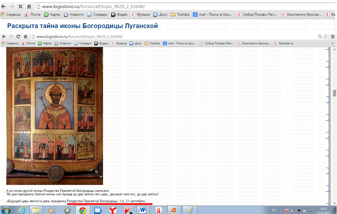
Task: Click the magnifier zoom icon in embedded address bar
Action: click(x=320, y=37)
